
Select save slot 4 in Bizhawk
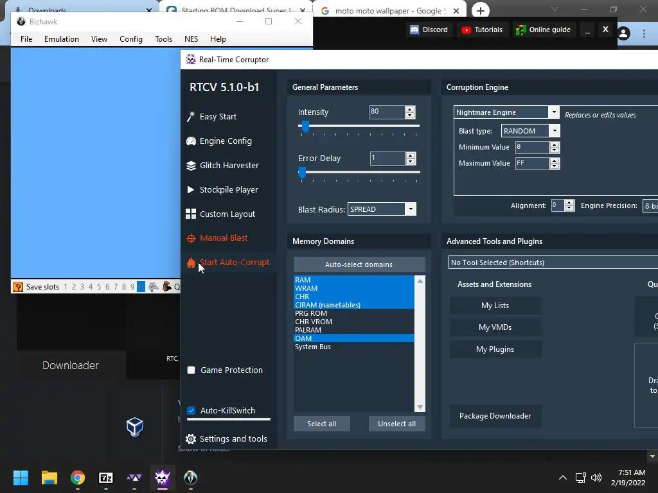91,287
